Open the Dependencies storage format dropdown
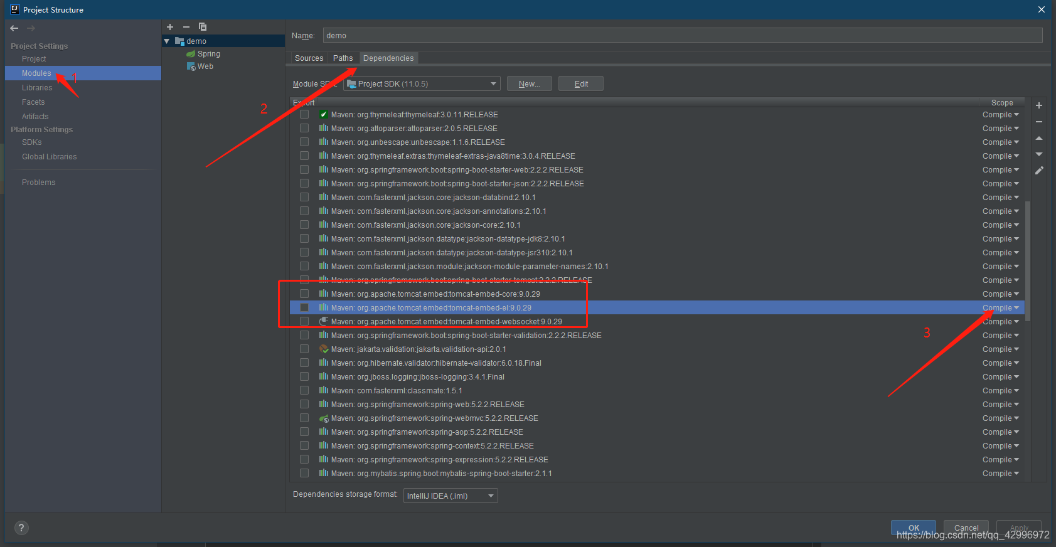This screenshot has width=1056, height=547. pos(451,496)
